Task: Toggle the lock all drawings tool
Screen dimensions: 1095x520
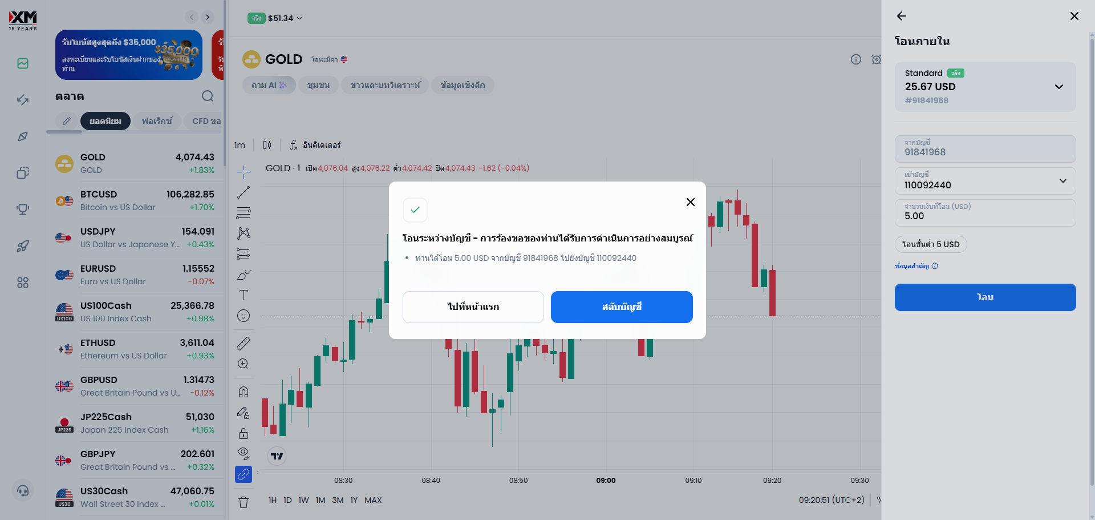Action: [244, 433]
